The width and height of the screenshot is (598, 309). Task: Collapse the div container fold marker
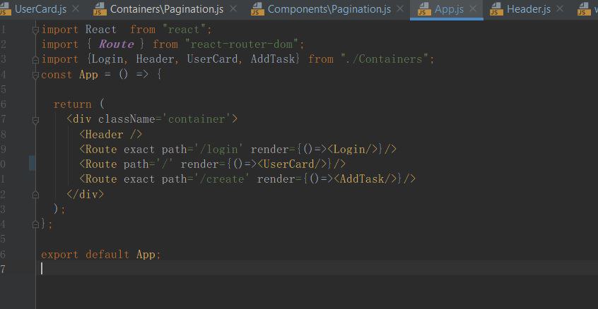(35, 120)
